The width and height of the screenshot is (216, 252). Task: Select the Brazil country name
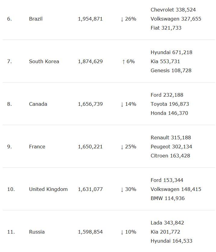(36, 19)
